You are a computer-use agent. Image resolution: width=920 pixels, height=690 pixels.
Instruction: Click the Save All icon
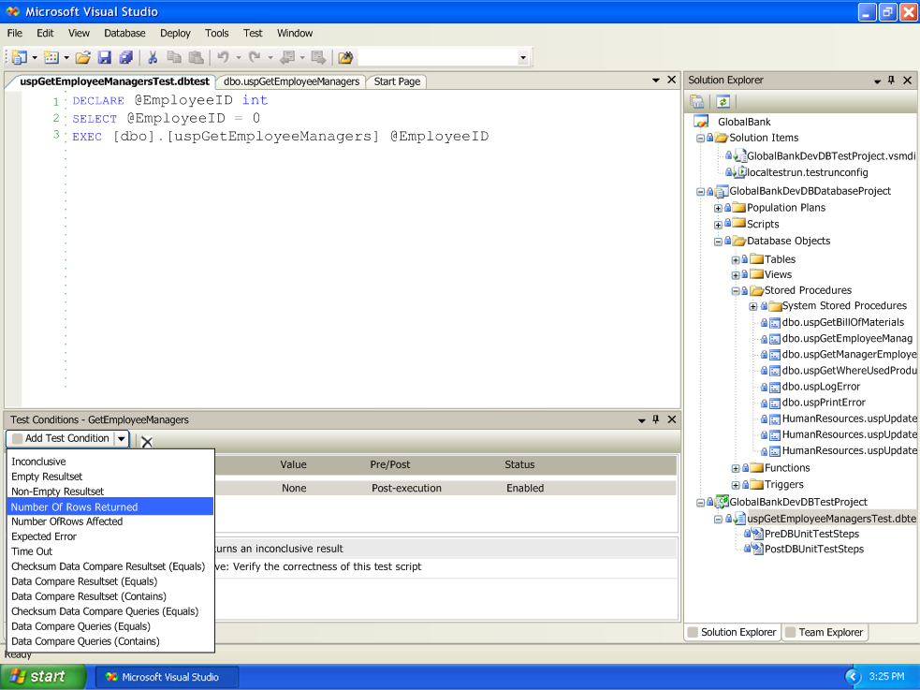pos(126,57)
